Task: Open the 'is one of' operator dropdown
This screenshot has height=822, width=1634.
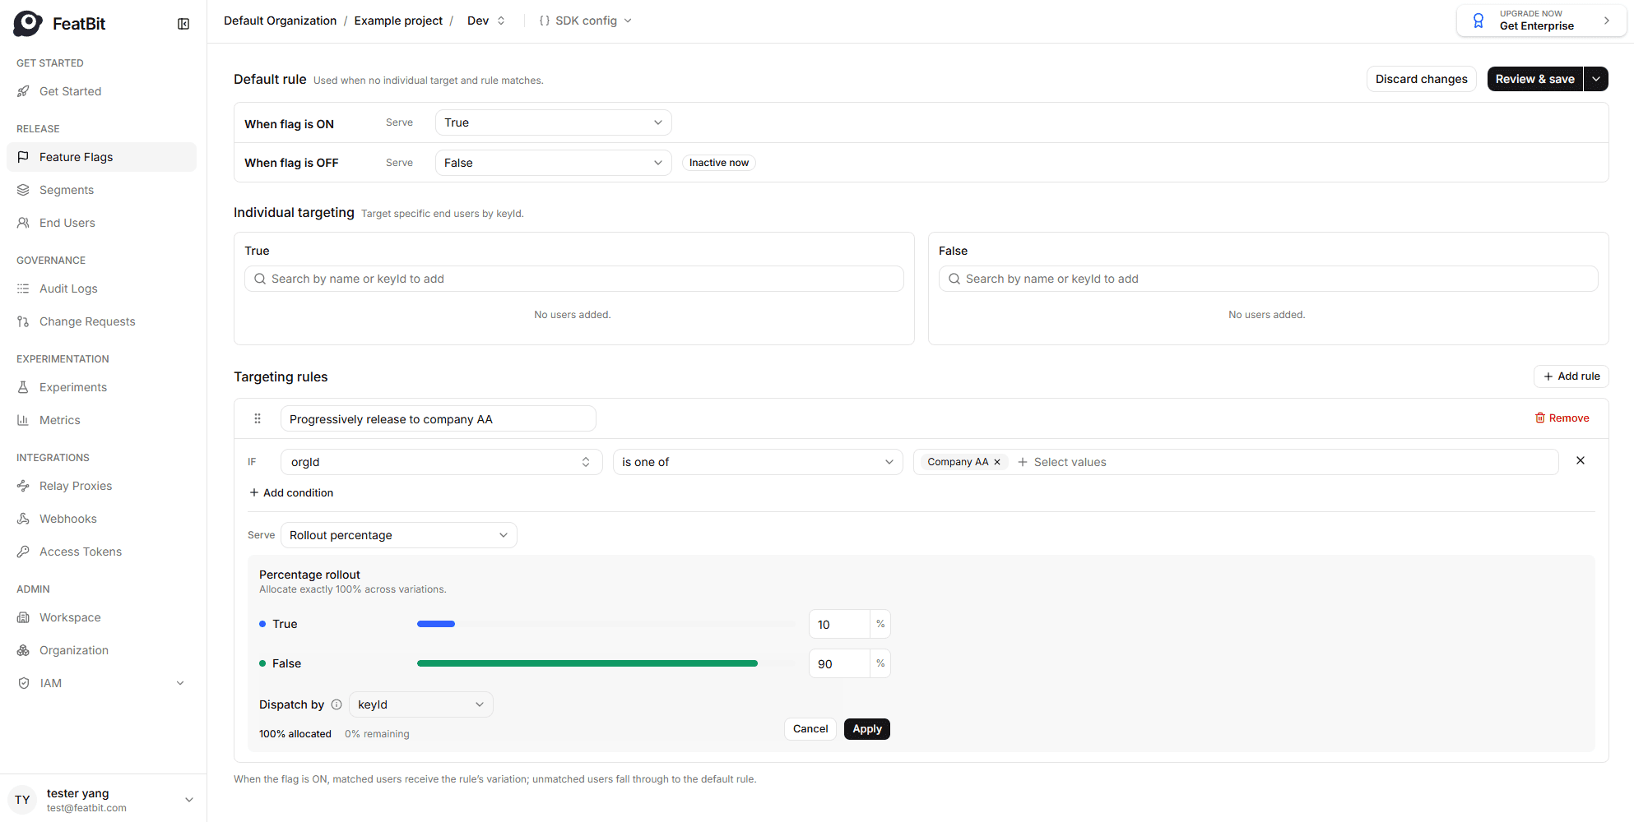Action: click(x=758, y=462)
